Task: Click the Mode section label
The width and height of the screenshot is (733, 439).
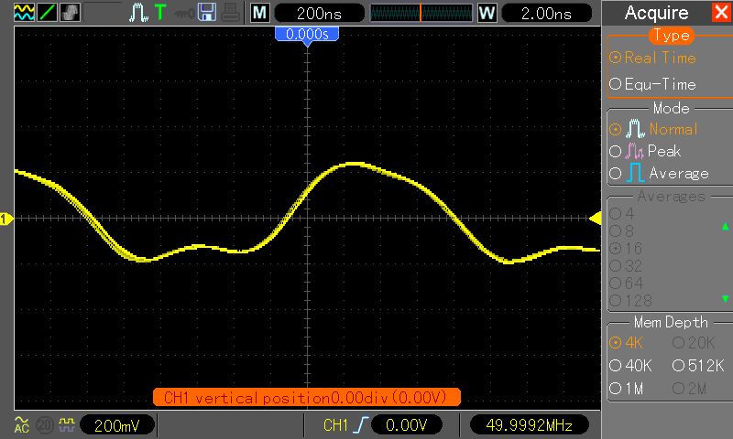Action: pyautogui.click(x=672, y=108)
